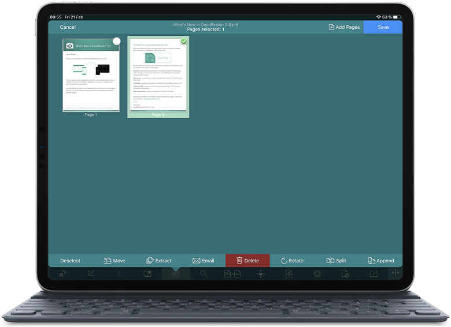
Task: Tap the Page 2 thumbnail
Action: tap(158, 75)
